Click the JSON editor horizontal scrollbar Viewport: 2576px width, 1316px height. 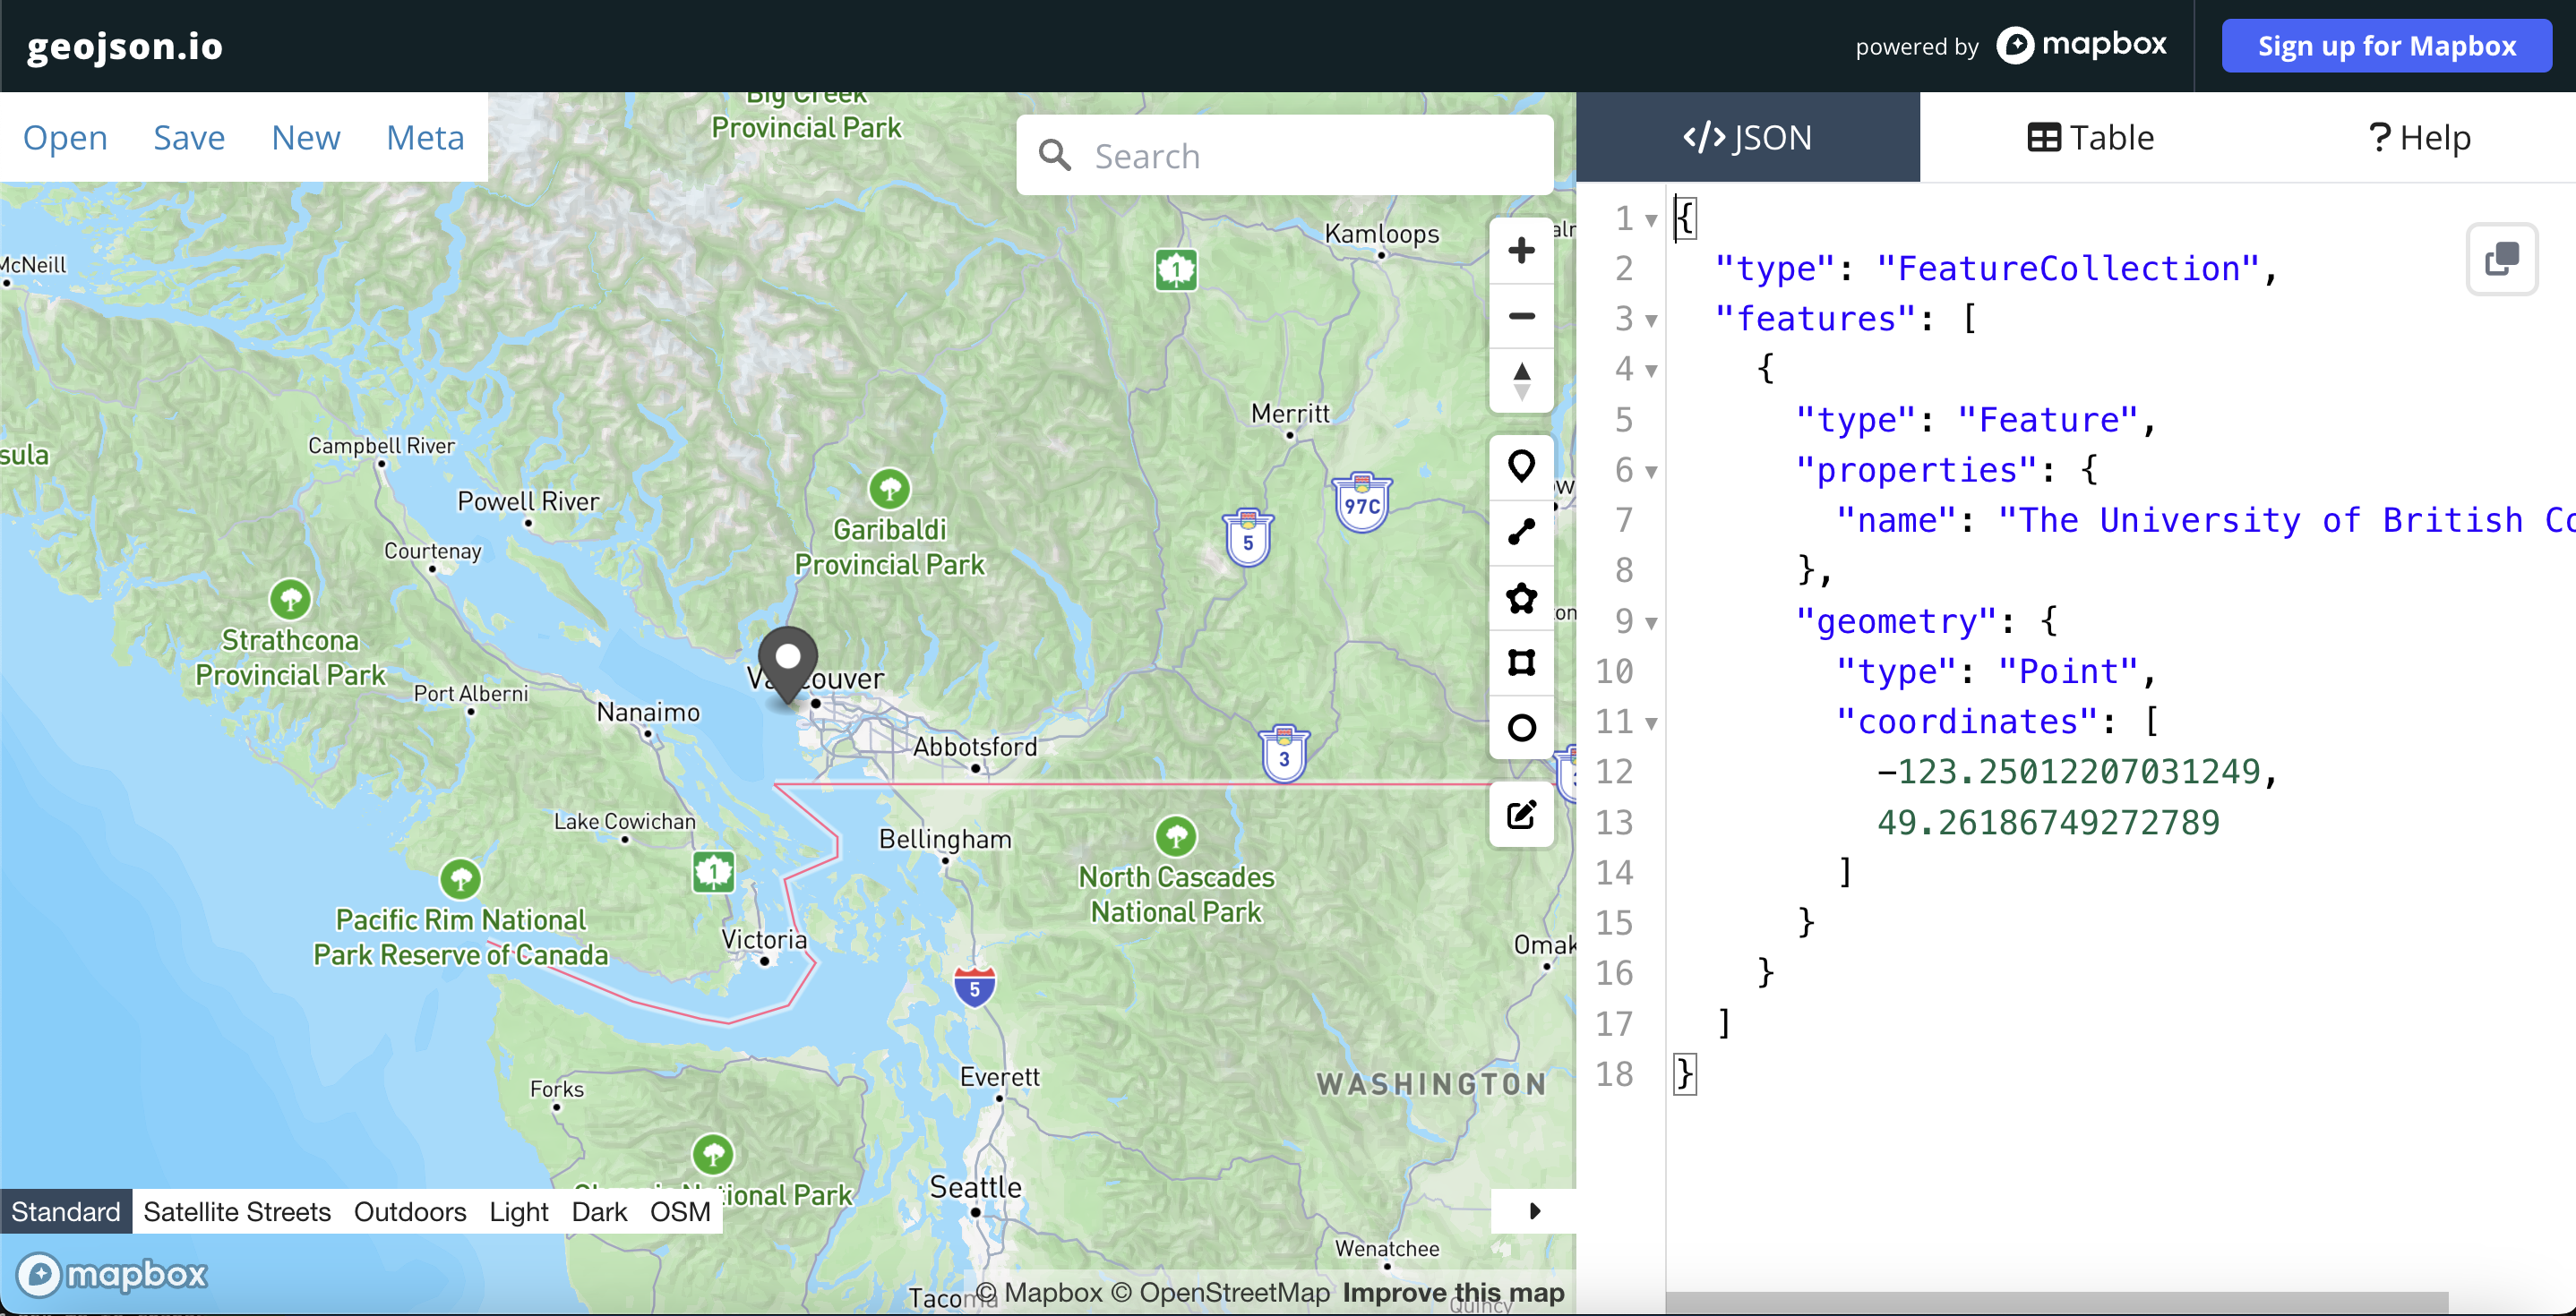(2056, 1302)
